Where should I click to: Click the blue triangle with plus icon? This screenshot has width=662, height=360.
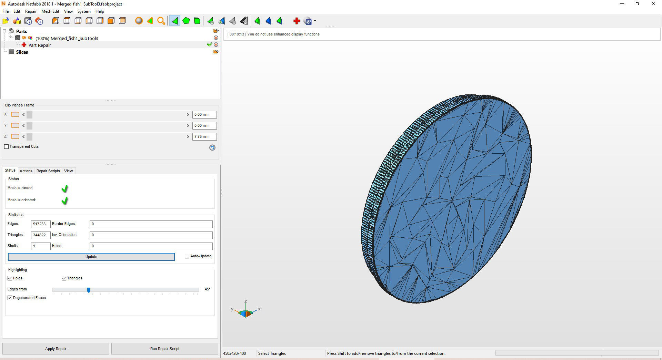(x=222, y=21)
